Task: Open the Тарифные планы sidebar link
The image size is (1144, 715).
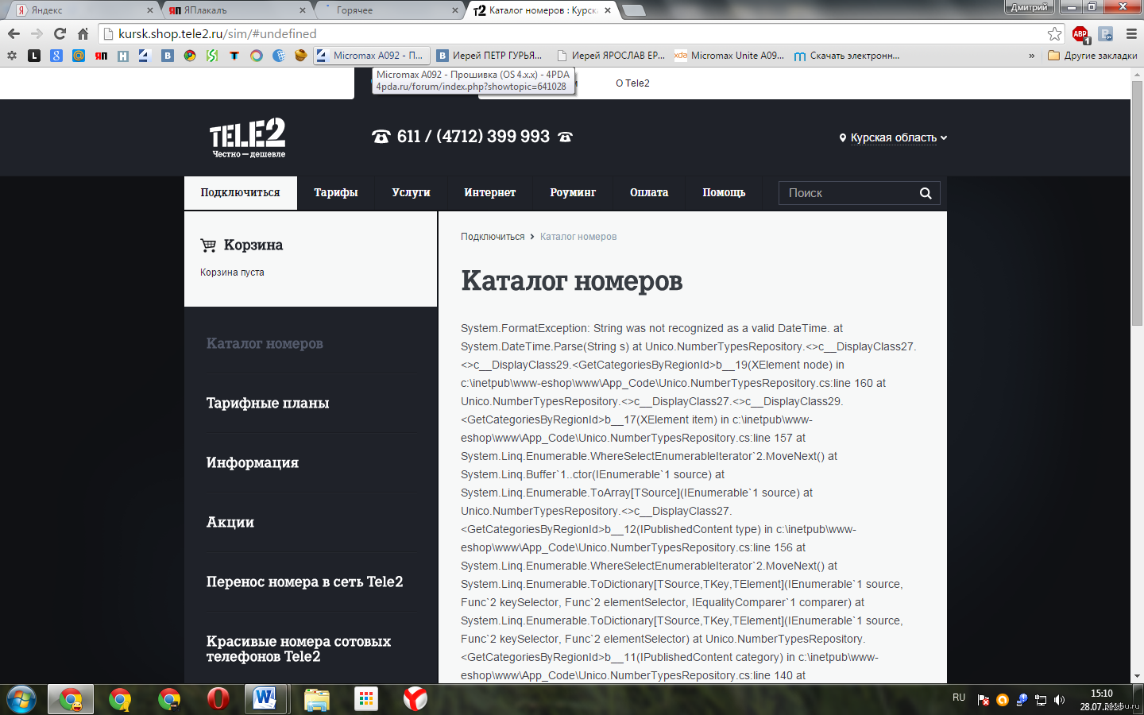Action: click(268, 403)
